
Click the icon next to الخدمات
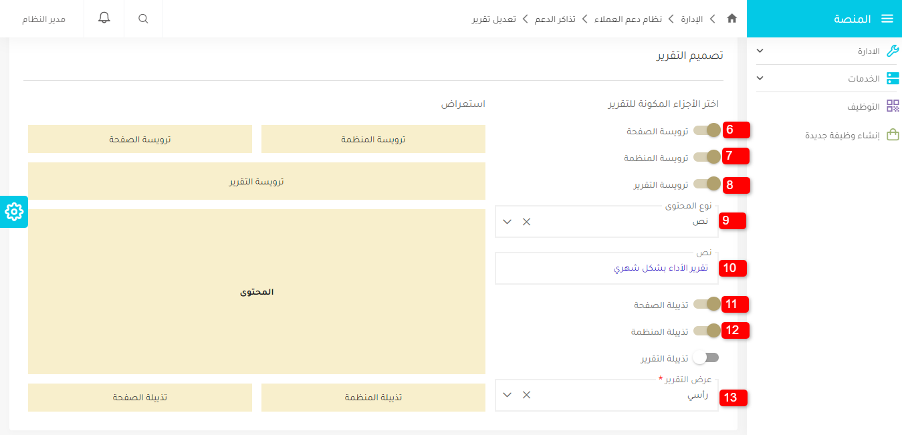(x=893, y=78)
